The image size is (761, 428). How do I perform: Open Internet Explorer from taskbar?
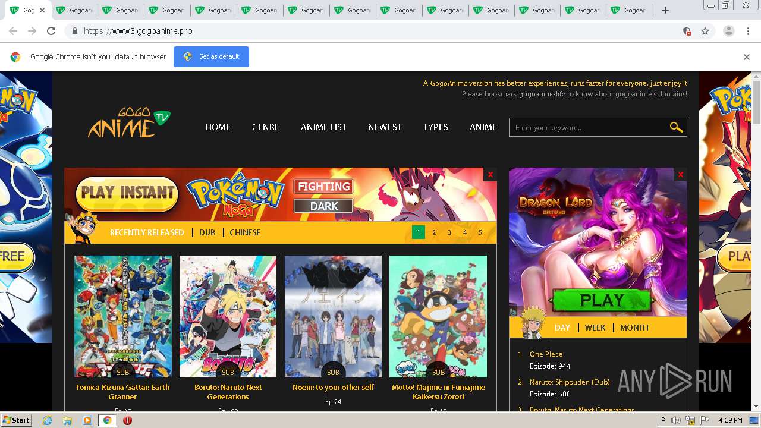pos(48,420)
